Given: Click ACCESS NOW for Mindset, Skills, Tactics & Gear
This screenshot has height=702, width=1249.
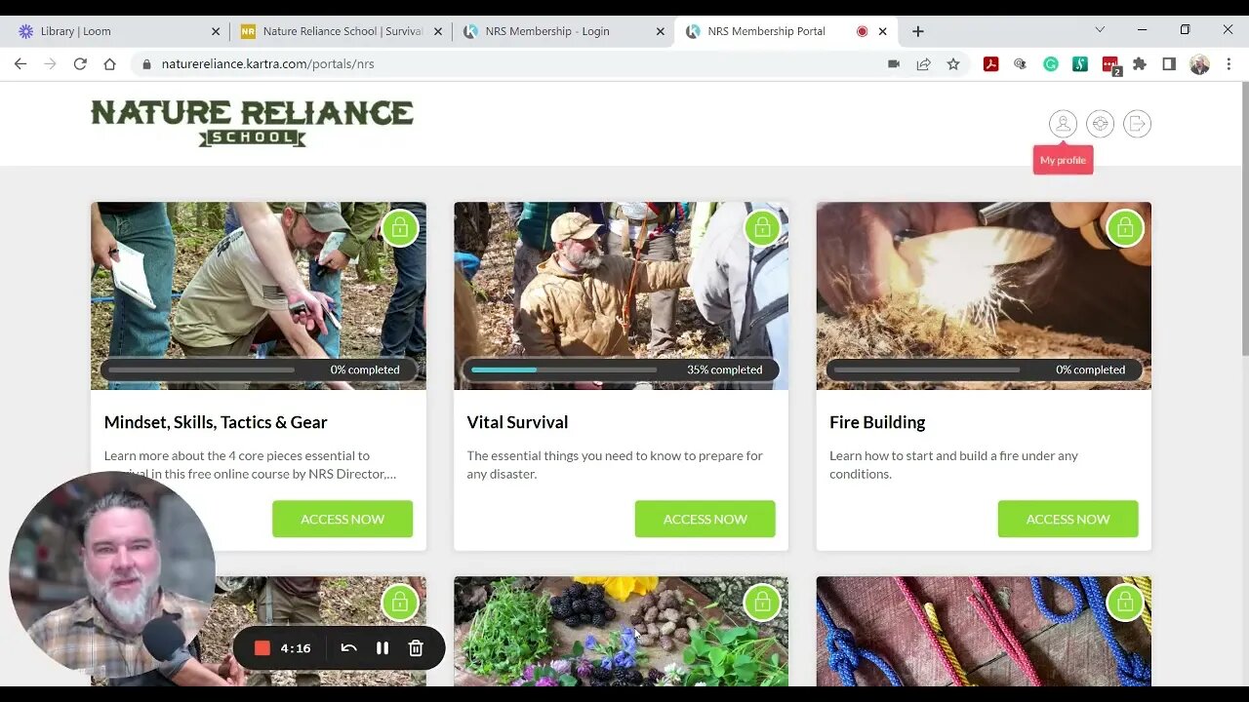Looking at the screenshot, I should 342,519.
